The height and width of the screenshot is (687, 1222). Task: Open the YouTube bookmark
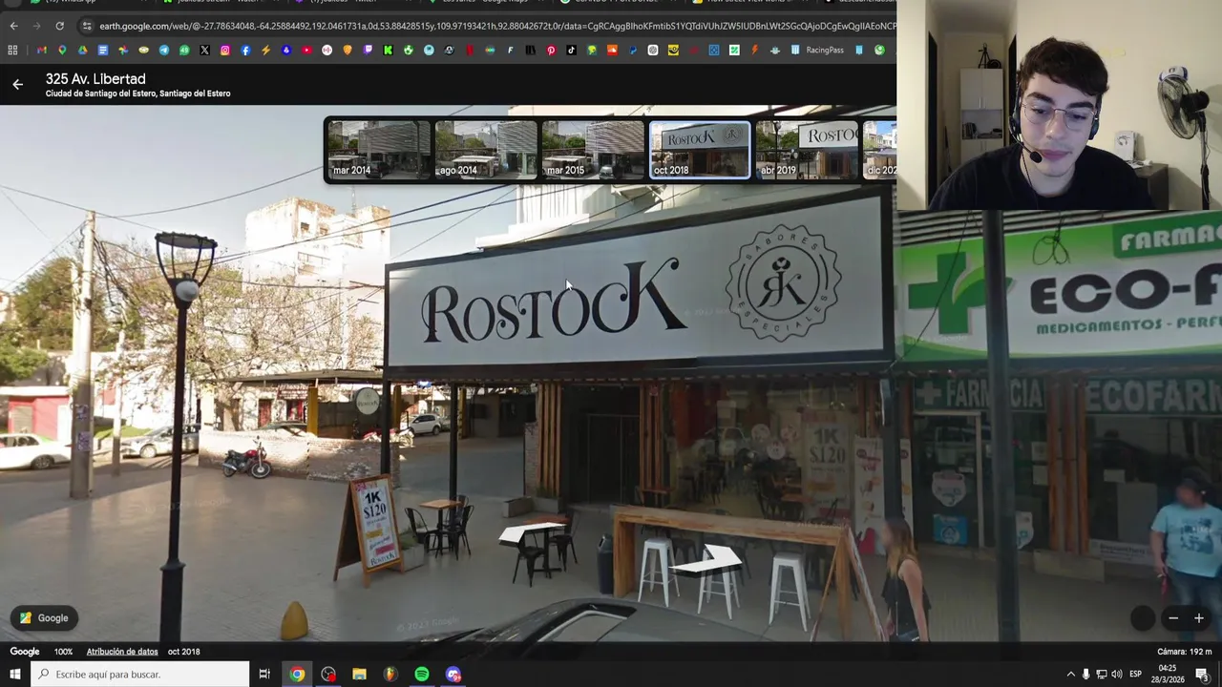(x=306, y=50)
